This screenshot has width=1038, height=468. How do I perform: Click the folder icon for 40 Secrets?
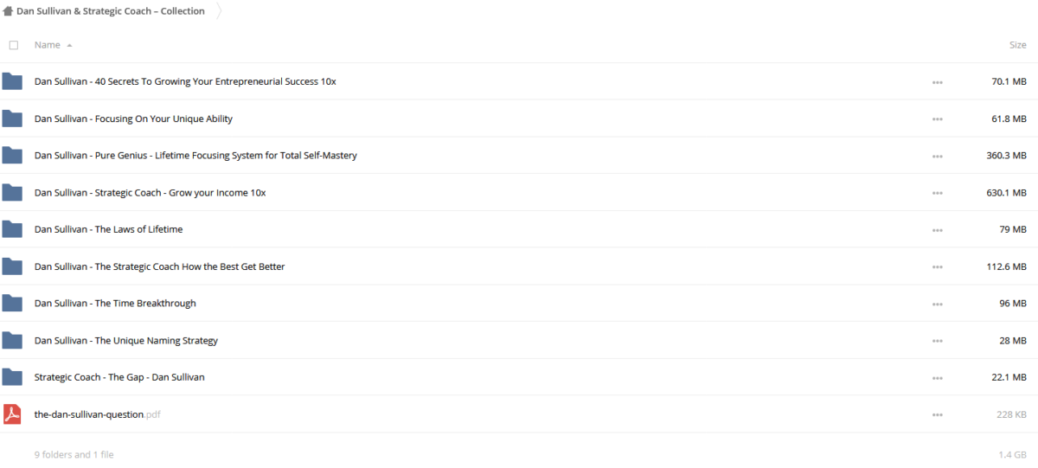(12, 81)
